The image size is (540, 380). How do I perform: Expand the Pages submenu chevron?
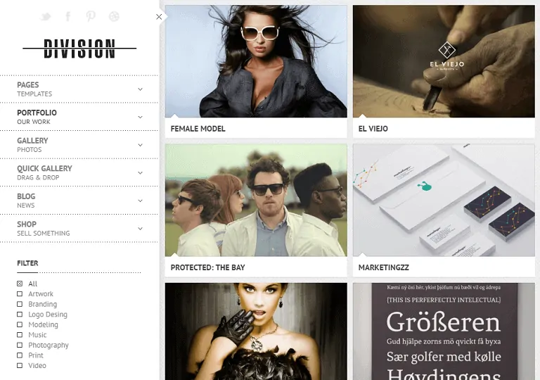click(140, 89)
